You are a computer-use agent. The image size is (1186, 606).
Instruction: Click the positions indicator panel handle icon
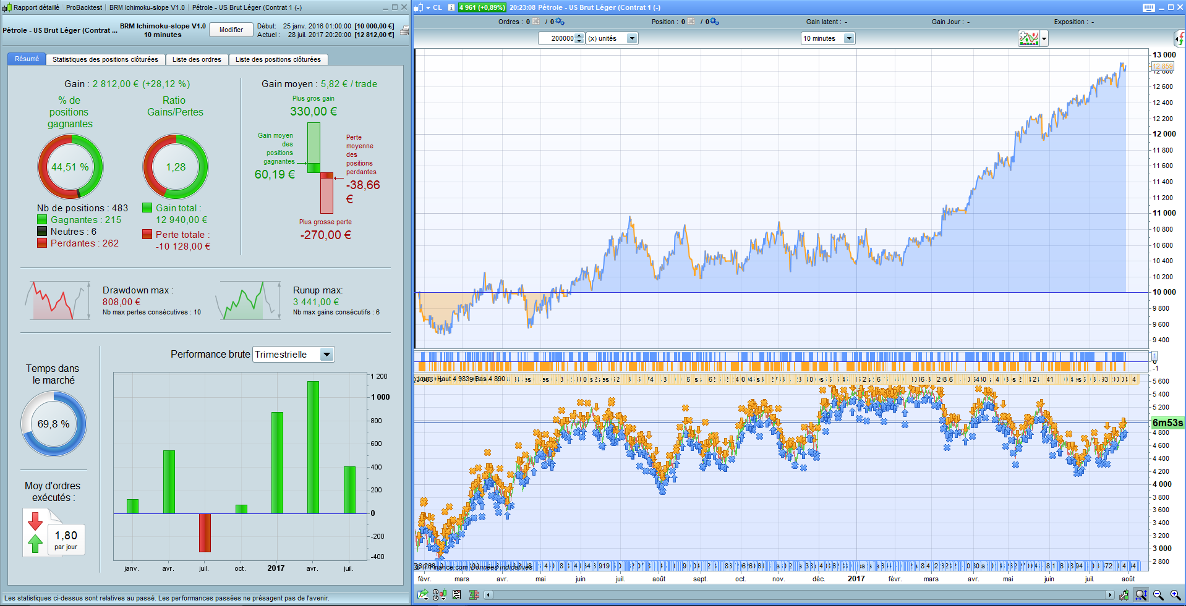pyautogui.click(x=1154, y=357)
